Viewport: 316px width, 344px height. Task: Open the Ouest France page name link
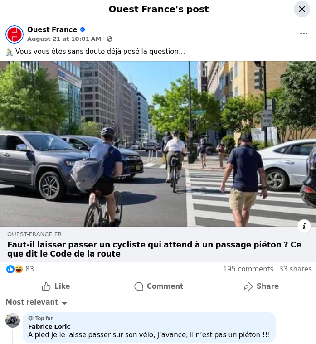click(x=52, y=29)
